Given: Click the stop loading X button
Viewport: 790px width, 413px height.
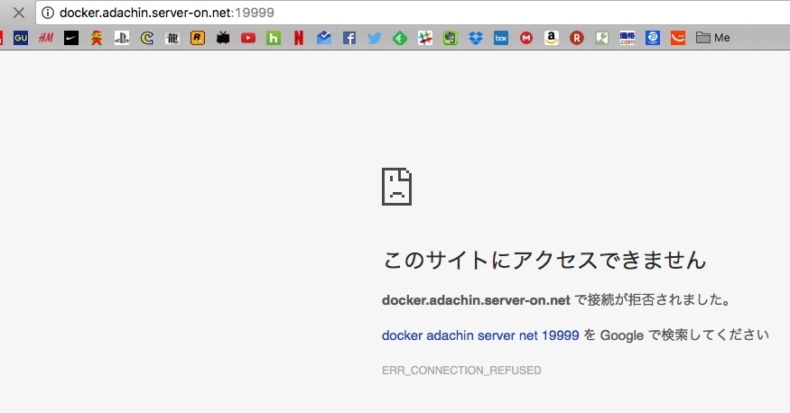Looking at the screenshot, I should (17, 13).
